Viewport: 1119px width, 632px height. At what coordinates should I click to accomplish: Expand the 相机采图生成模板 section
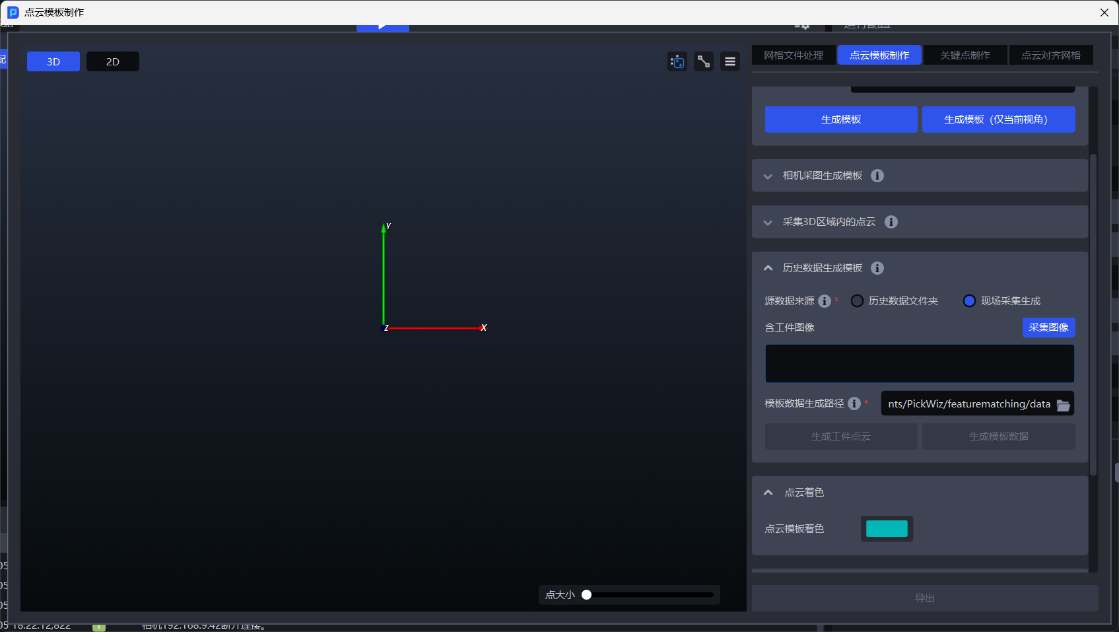[768, 176]
